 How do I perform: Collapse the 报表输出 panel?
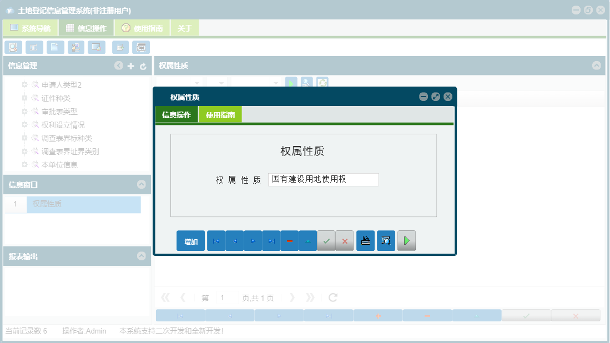(142, 256)
